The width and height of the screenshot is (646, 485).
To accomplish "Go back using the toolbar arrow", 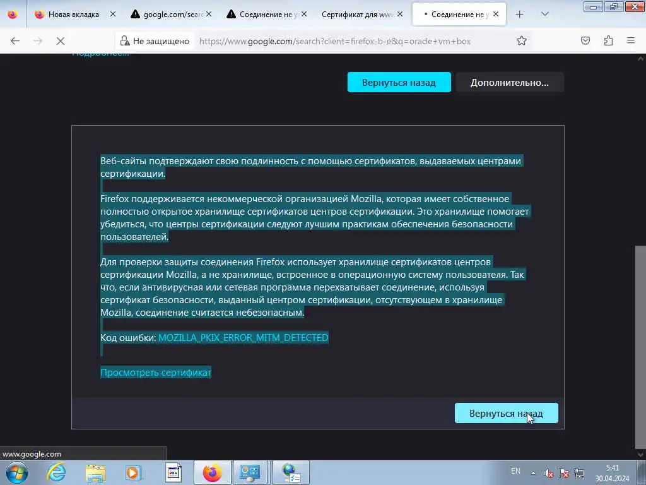I will 15,41.
